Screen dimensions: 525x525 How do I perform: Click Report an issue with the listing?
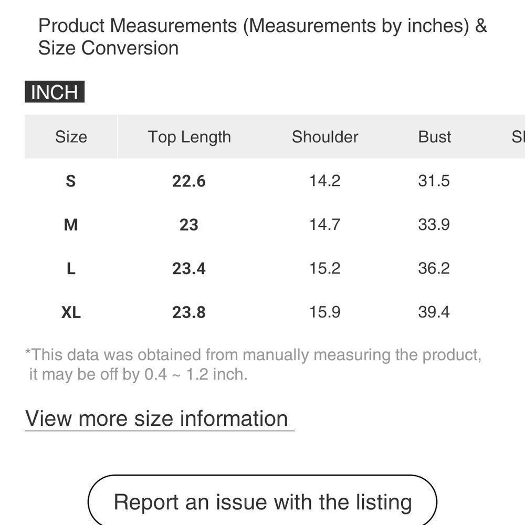(x=262, y=502)
